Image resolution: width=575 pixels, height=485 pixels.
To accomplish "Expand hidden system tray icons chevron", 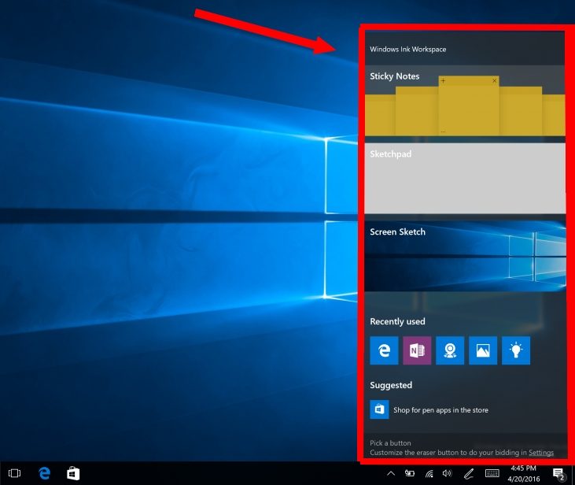I will click(391, 473).
